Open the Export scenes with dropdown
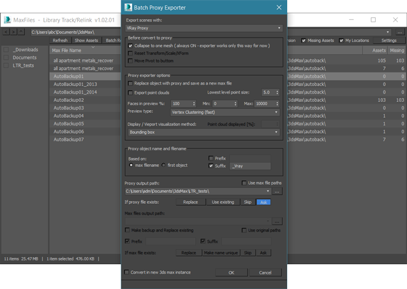 [x=204, y=28]
